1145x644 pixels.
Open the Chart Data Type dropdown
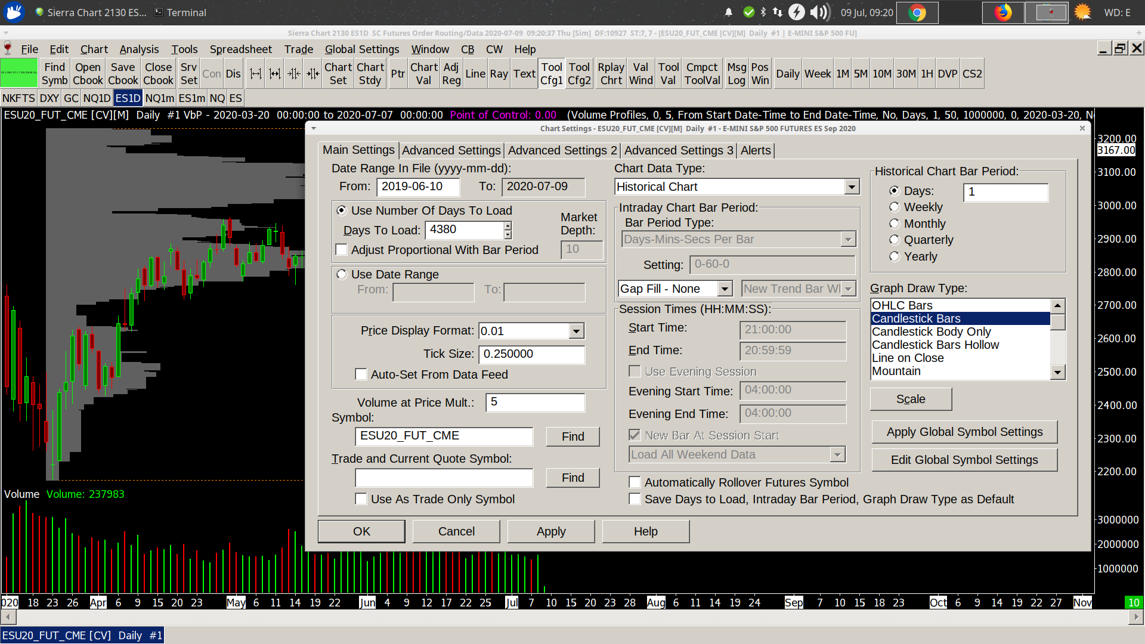point(852,187)
